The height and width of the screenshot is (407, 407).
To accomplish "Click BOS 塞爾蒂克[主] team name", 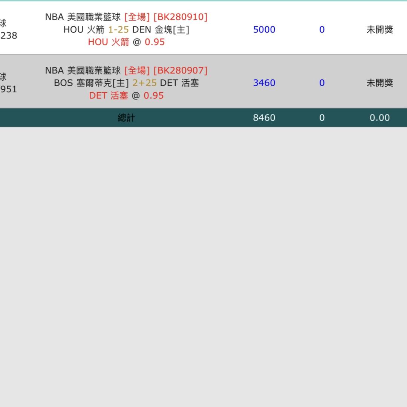I will (91, 83).
